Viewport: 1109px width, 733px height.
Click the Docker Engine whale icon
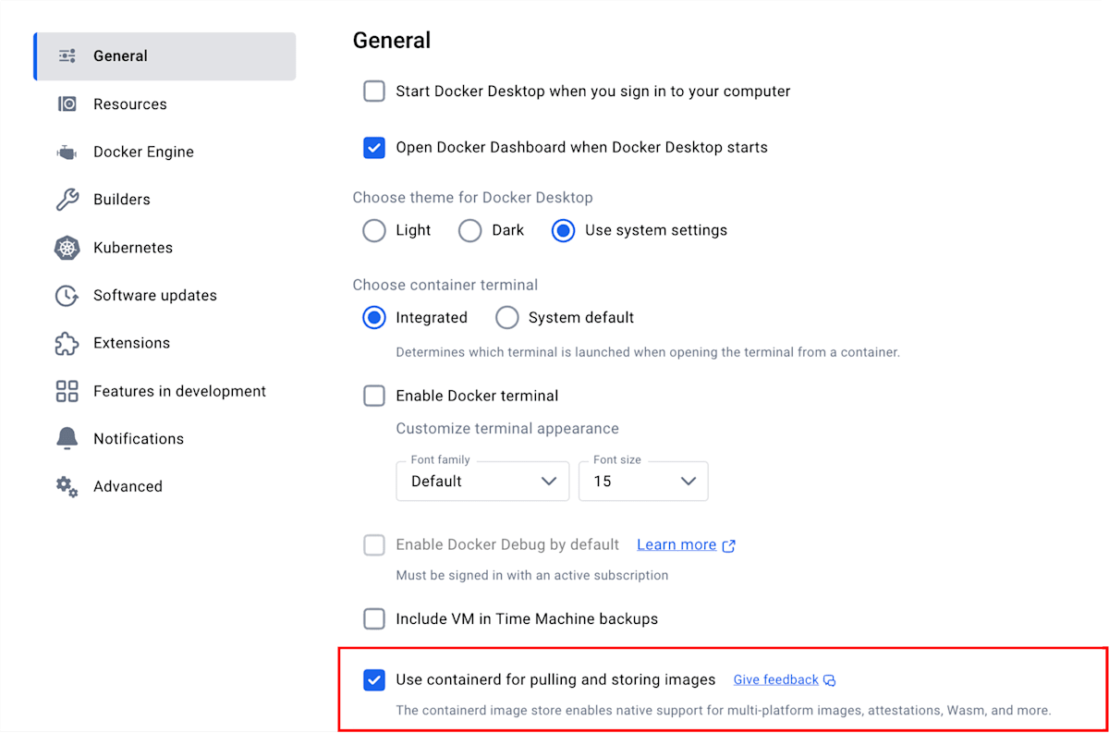point(67,153)
